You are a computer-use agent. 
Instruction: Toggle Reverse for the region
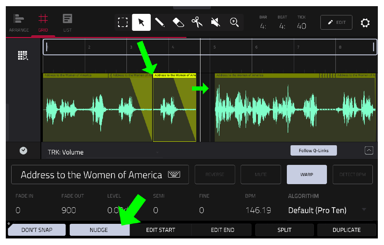215,175
